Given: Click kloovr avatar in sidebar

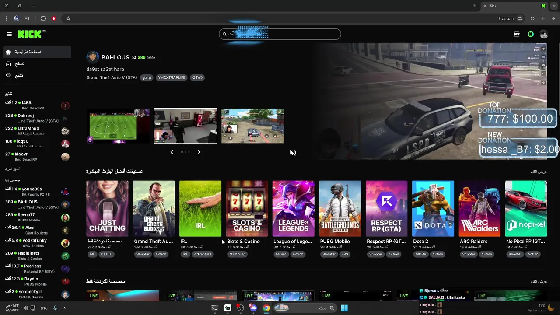Looking at the screenshot, I should coord(65,157).
